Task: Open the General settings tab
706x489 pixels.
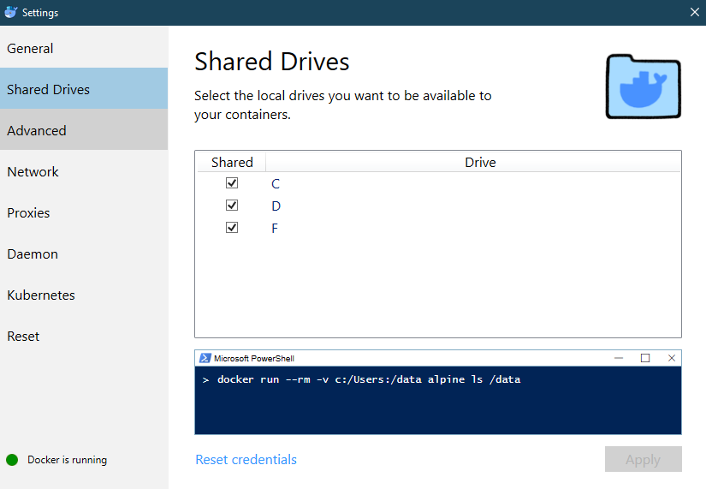Action: 84,48
